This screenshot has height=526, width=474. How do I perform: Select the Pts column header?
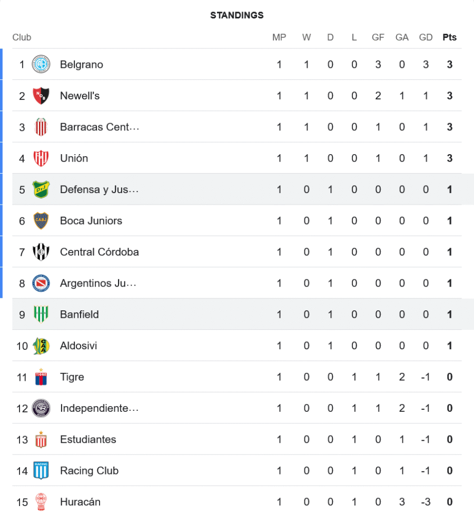point(449,37)
